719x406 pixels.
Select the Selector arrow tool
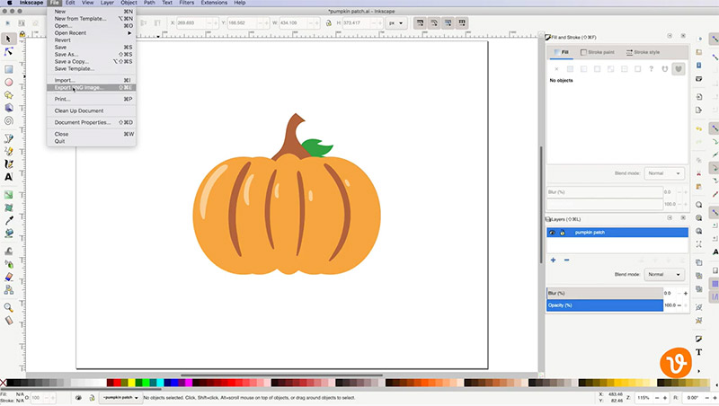tap(8, 39)
